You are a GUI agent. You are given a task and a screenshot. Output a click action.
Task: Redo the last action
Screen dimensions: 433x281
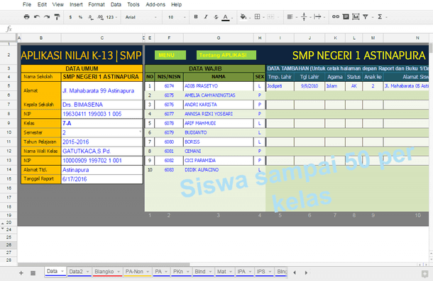pos(47,17)
